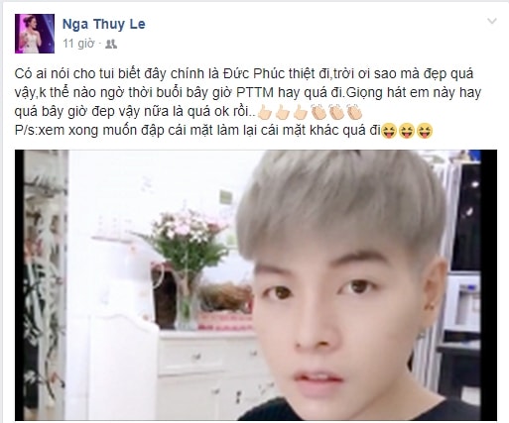Open the post's 11 giờ timestamp
Screen dimensions: 509x423
78,44
